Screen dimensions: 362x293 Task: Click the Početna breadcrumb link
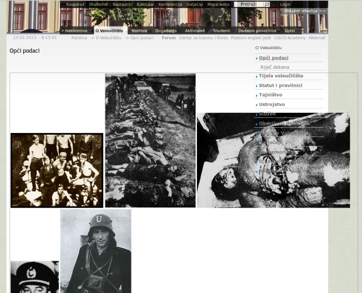79,38
